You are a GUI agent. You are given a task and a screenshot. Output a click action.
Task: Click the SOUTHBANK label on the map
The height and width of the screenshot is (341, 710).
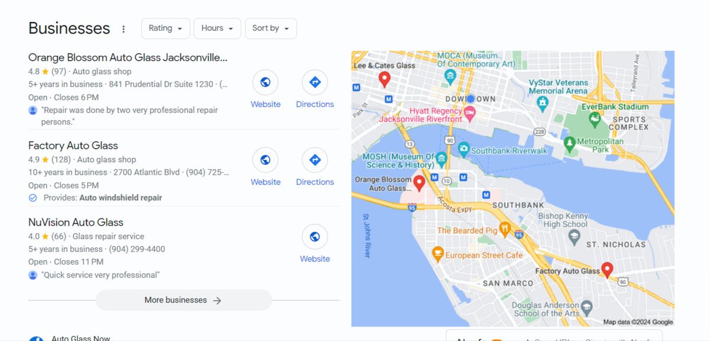click(518, 205)
